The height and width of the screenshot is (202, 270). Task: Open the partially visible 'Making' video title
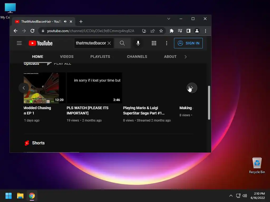coord(186,108)
